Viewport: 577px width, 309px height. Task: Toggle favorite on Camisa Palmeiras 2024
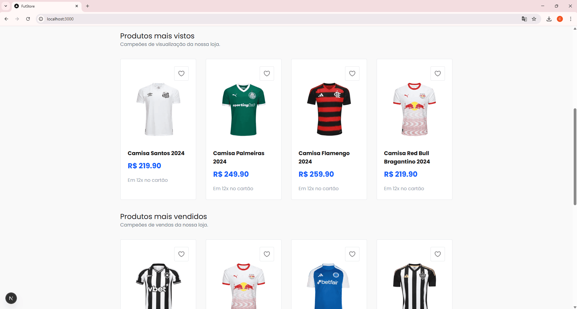(267, 73)
